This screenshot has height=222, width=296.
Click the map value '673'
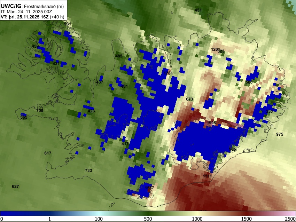[189, 99]
